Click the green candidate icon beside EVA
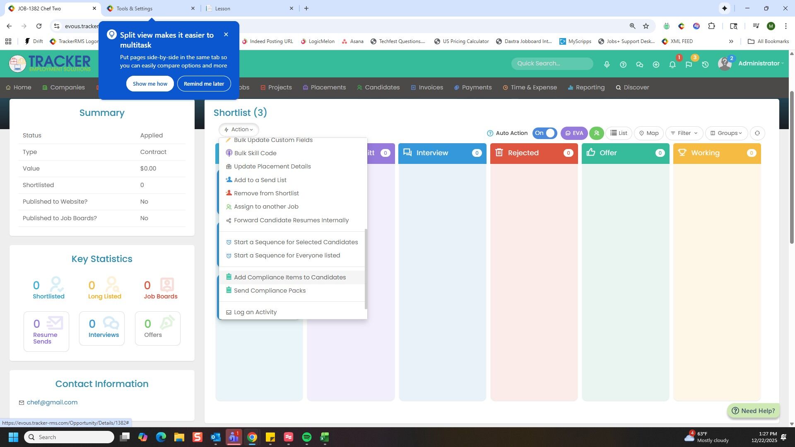The width and height of the screenshot is (795, 447). point(596,133)
